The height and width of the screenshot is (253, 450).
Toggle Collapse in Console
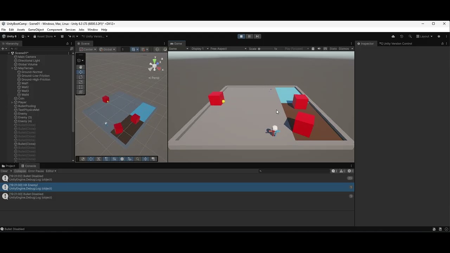click(20, 171)
